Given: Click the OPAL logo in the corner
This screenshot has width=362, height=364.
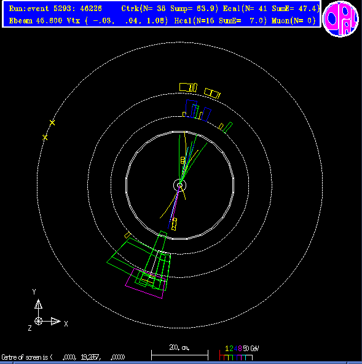Looking at the screenshot, I should pyautogui.click(x=340, y=19).
